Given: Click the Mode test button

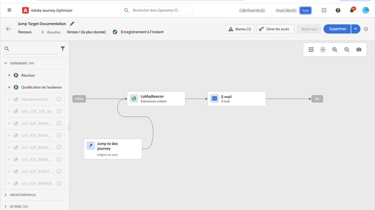Looking at the screenshot, I should click(x=309, y=29).
